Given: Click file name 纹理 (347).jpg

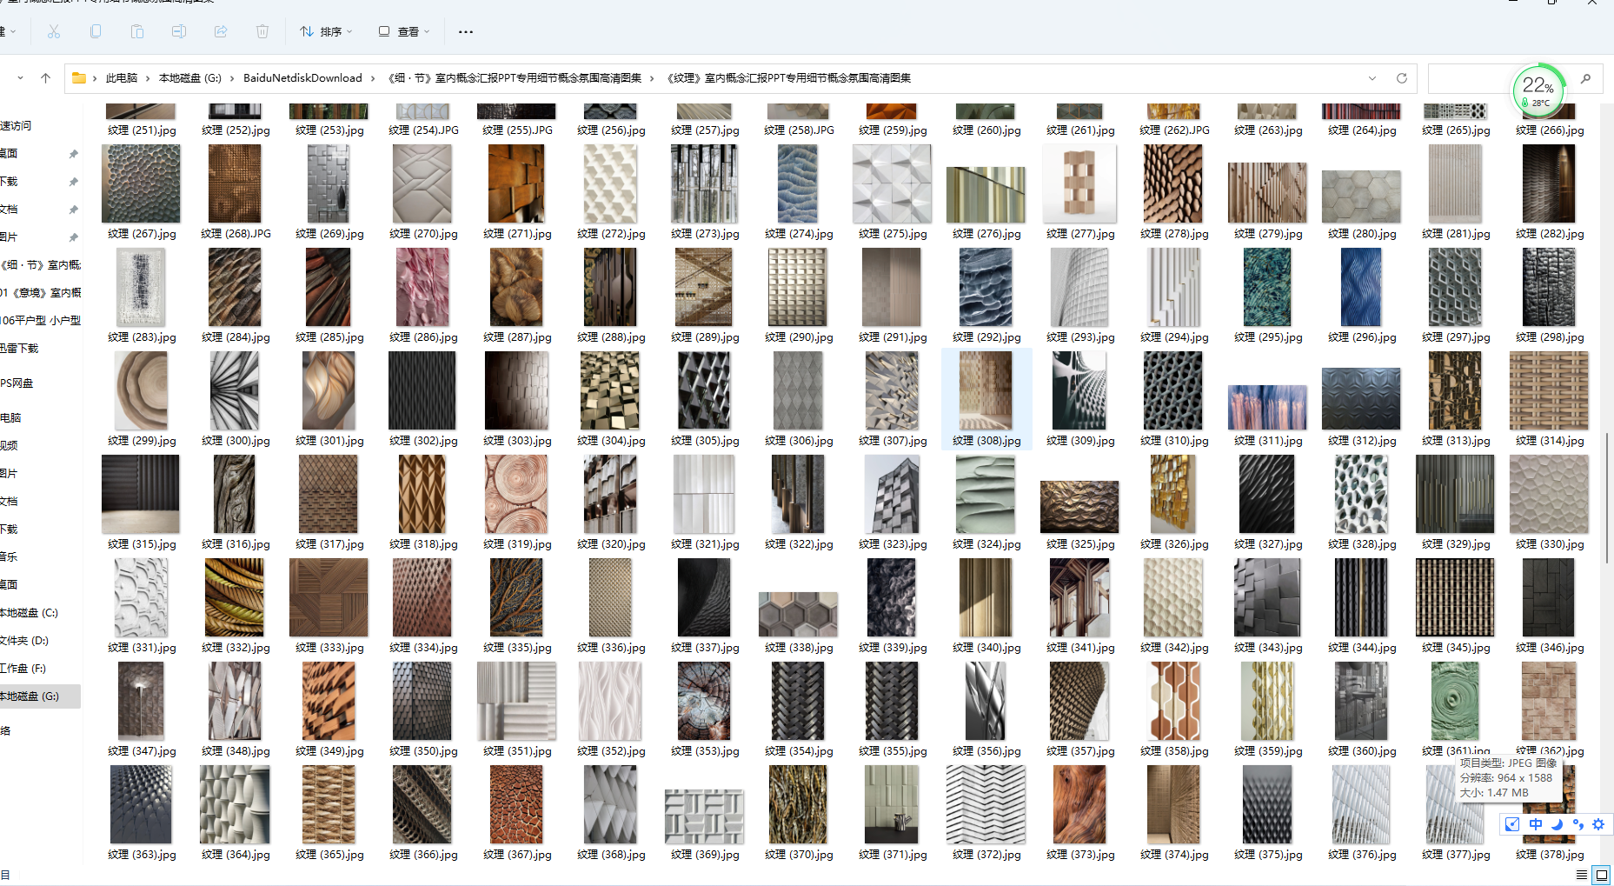Looking at the screenshot, I should coord(142,751).
